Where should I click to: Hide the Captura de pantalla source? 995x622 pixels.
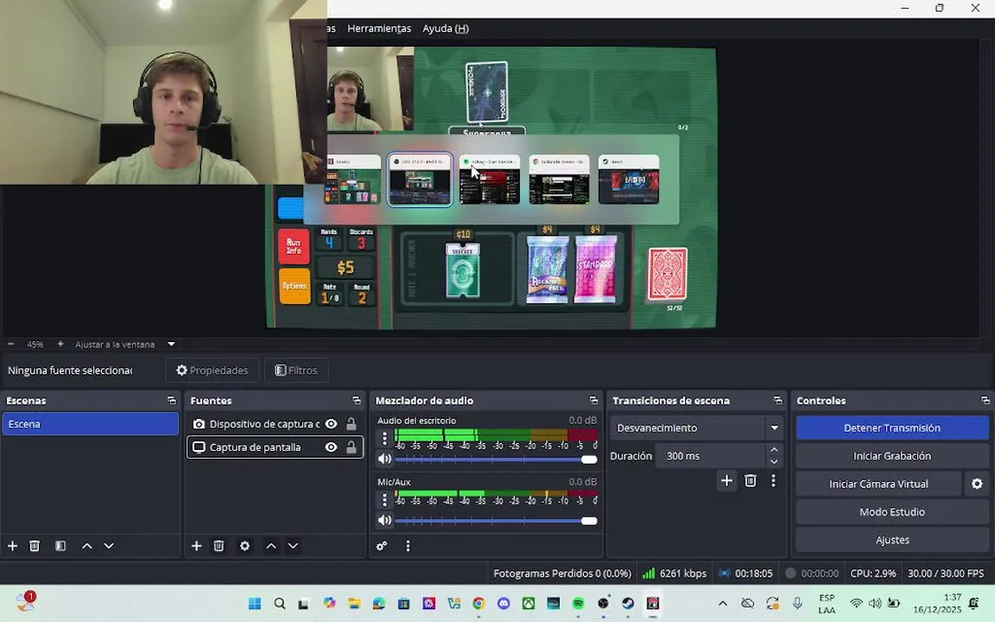331,447
